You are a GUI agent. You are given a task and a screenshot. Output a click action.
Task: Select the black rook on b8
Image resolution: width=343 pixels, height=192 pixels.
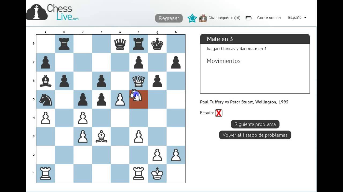[x=64, y=44]
